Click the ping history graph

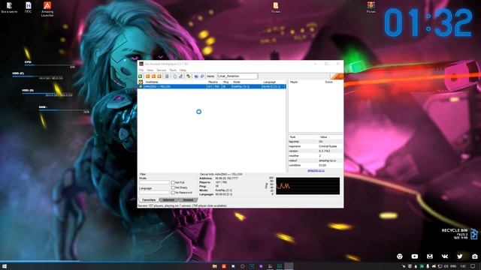pyautogui.click(x=307, y=186)
